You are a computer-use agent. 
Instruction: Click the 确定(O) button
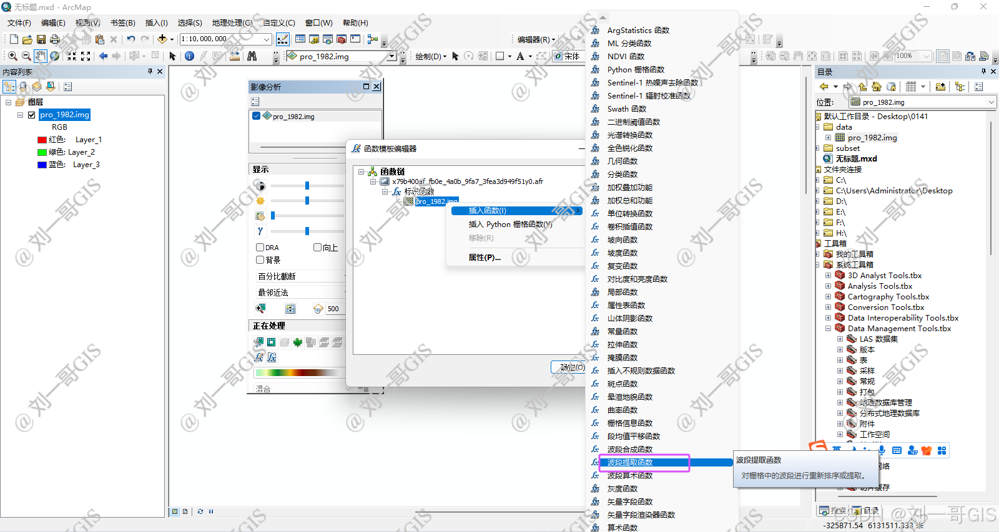click(569, 368)
